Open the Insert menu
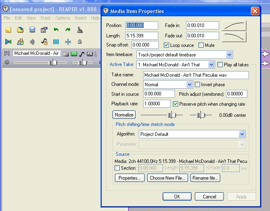This screenshot has height=211, width=270. [81, 18]
